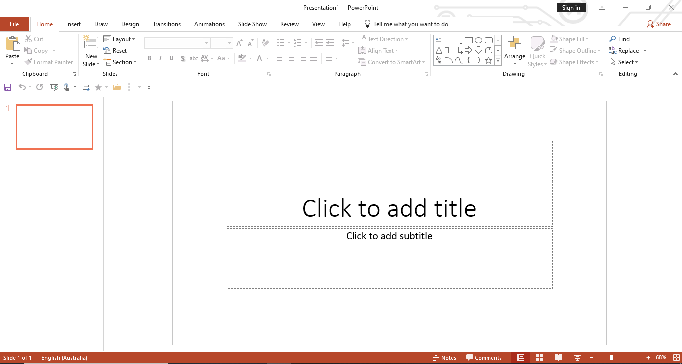Switch to the Insert ribbon tab

(x=73, y=24)
